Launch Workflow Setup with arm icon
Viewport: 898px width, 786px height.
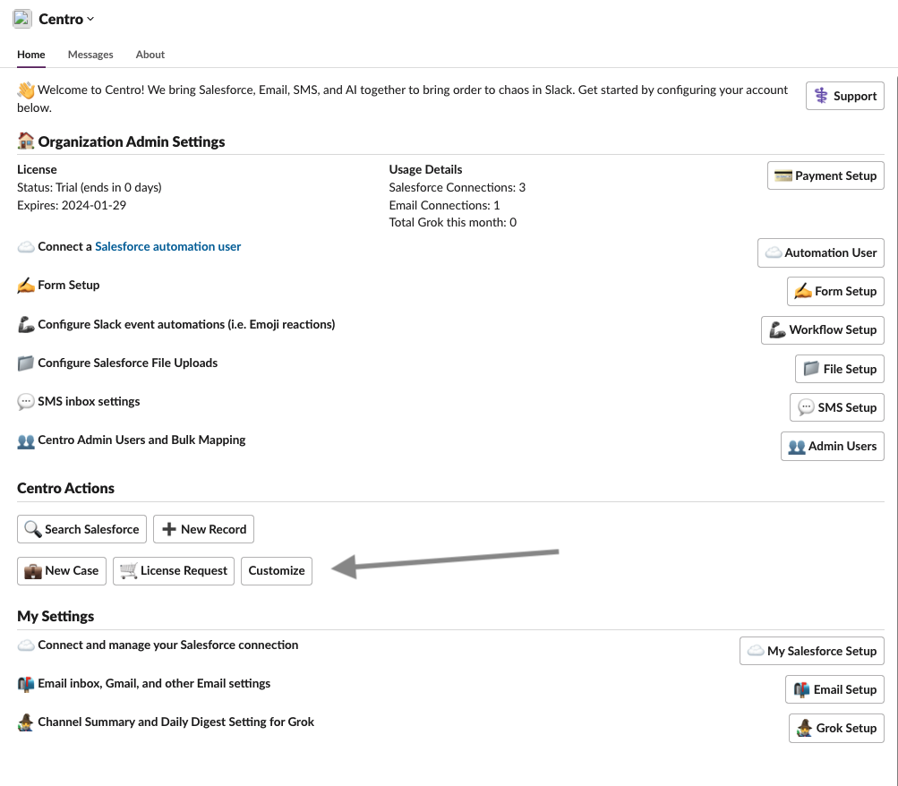(823, 329)
